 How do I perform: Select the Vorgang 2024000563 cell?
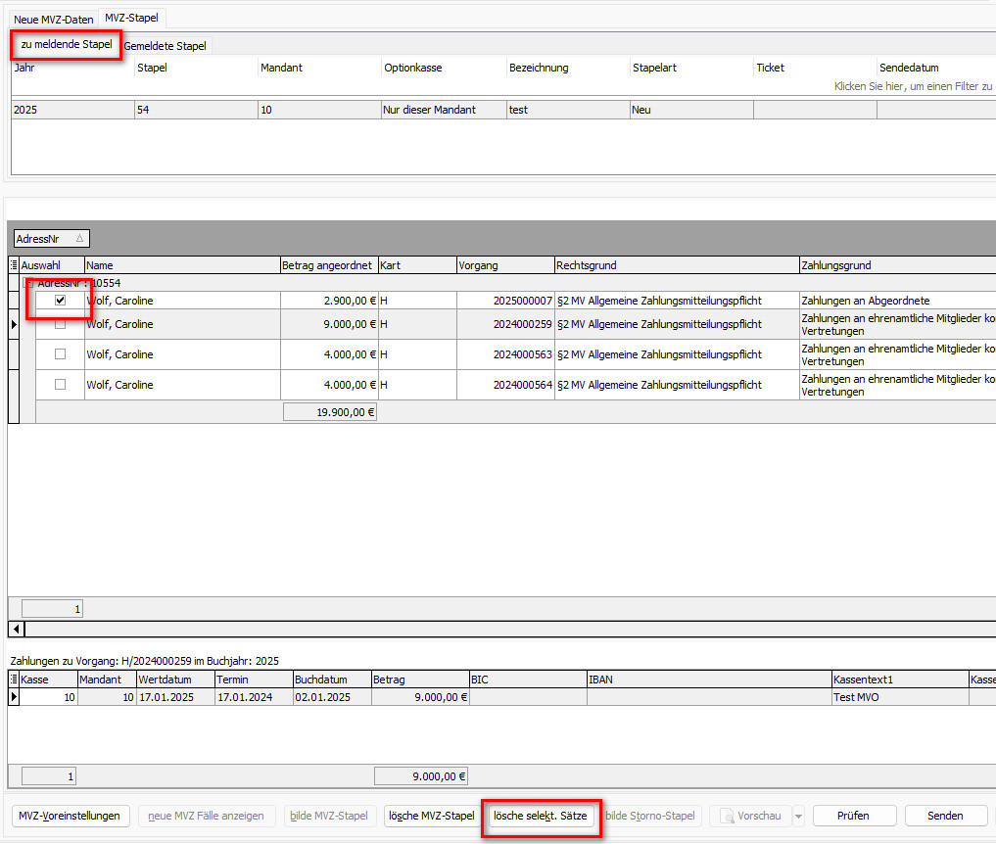point(505,354)
